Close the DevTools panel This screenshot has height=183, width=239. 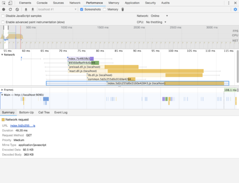pos(235,3)
